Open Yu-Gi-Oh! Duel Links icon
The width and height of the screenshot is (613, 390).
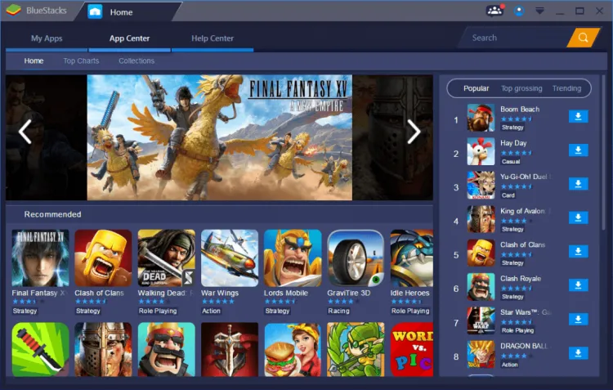(481, 185)
